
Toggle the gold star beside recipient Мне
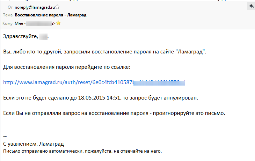58,23
